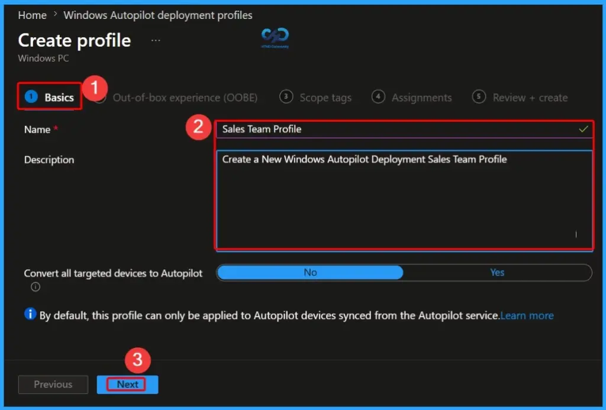Click the Create profile heading text
This screenshot has width=606, height=410.
74,41
